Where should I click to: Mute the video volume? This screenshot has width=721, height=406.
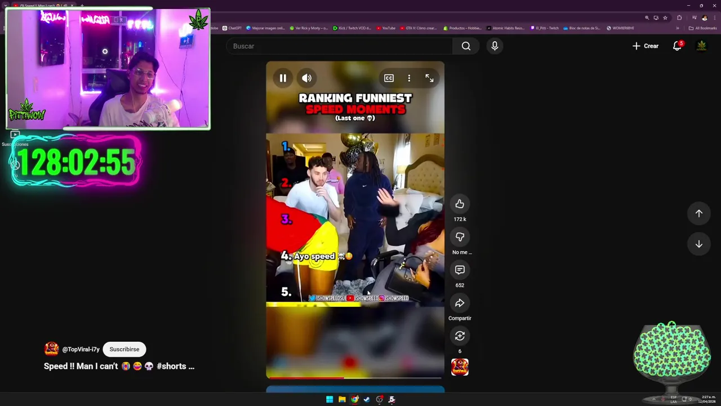click(x=306, y=78)
